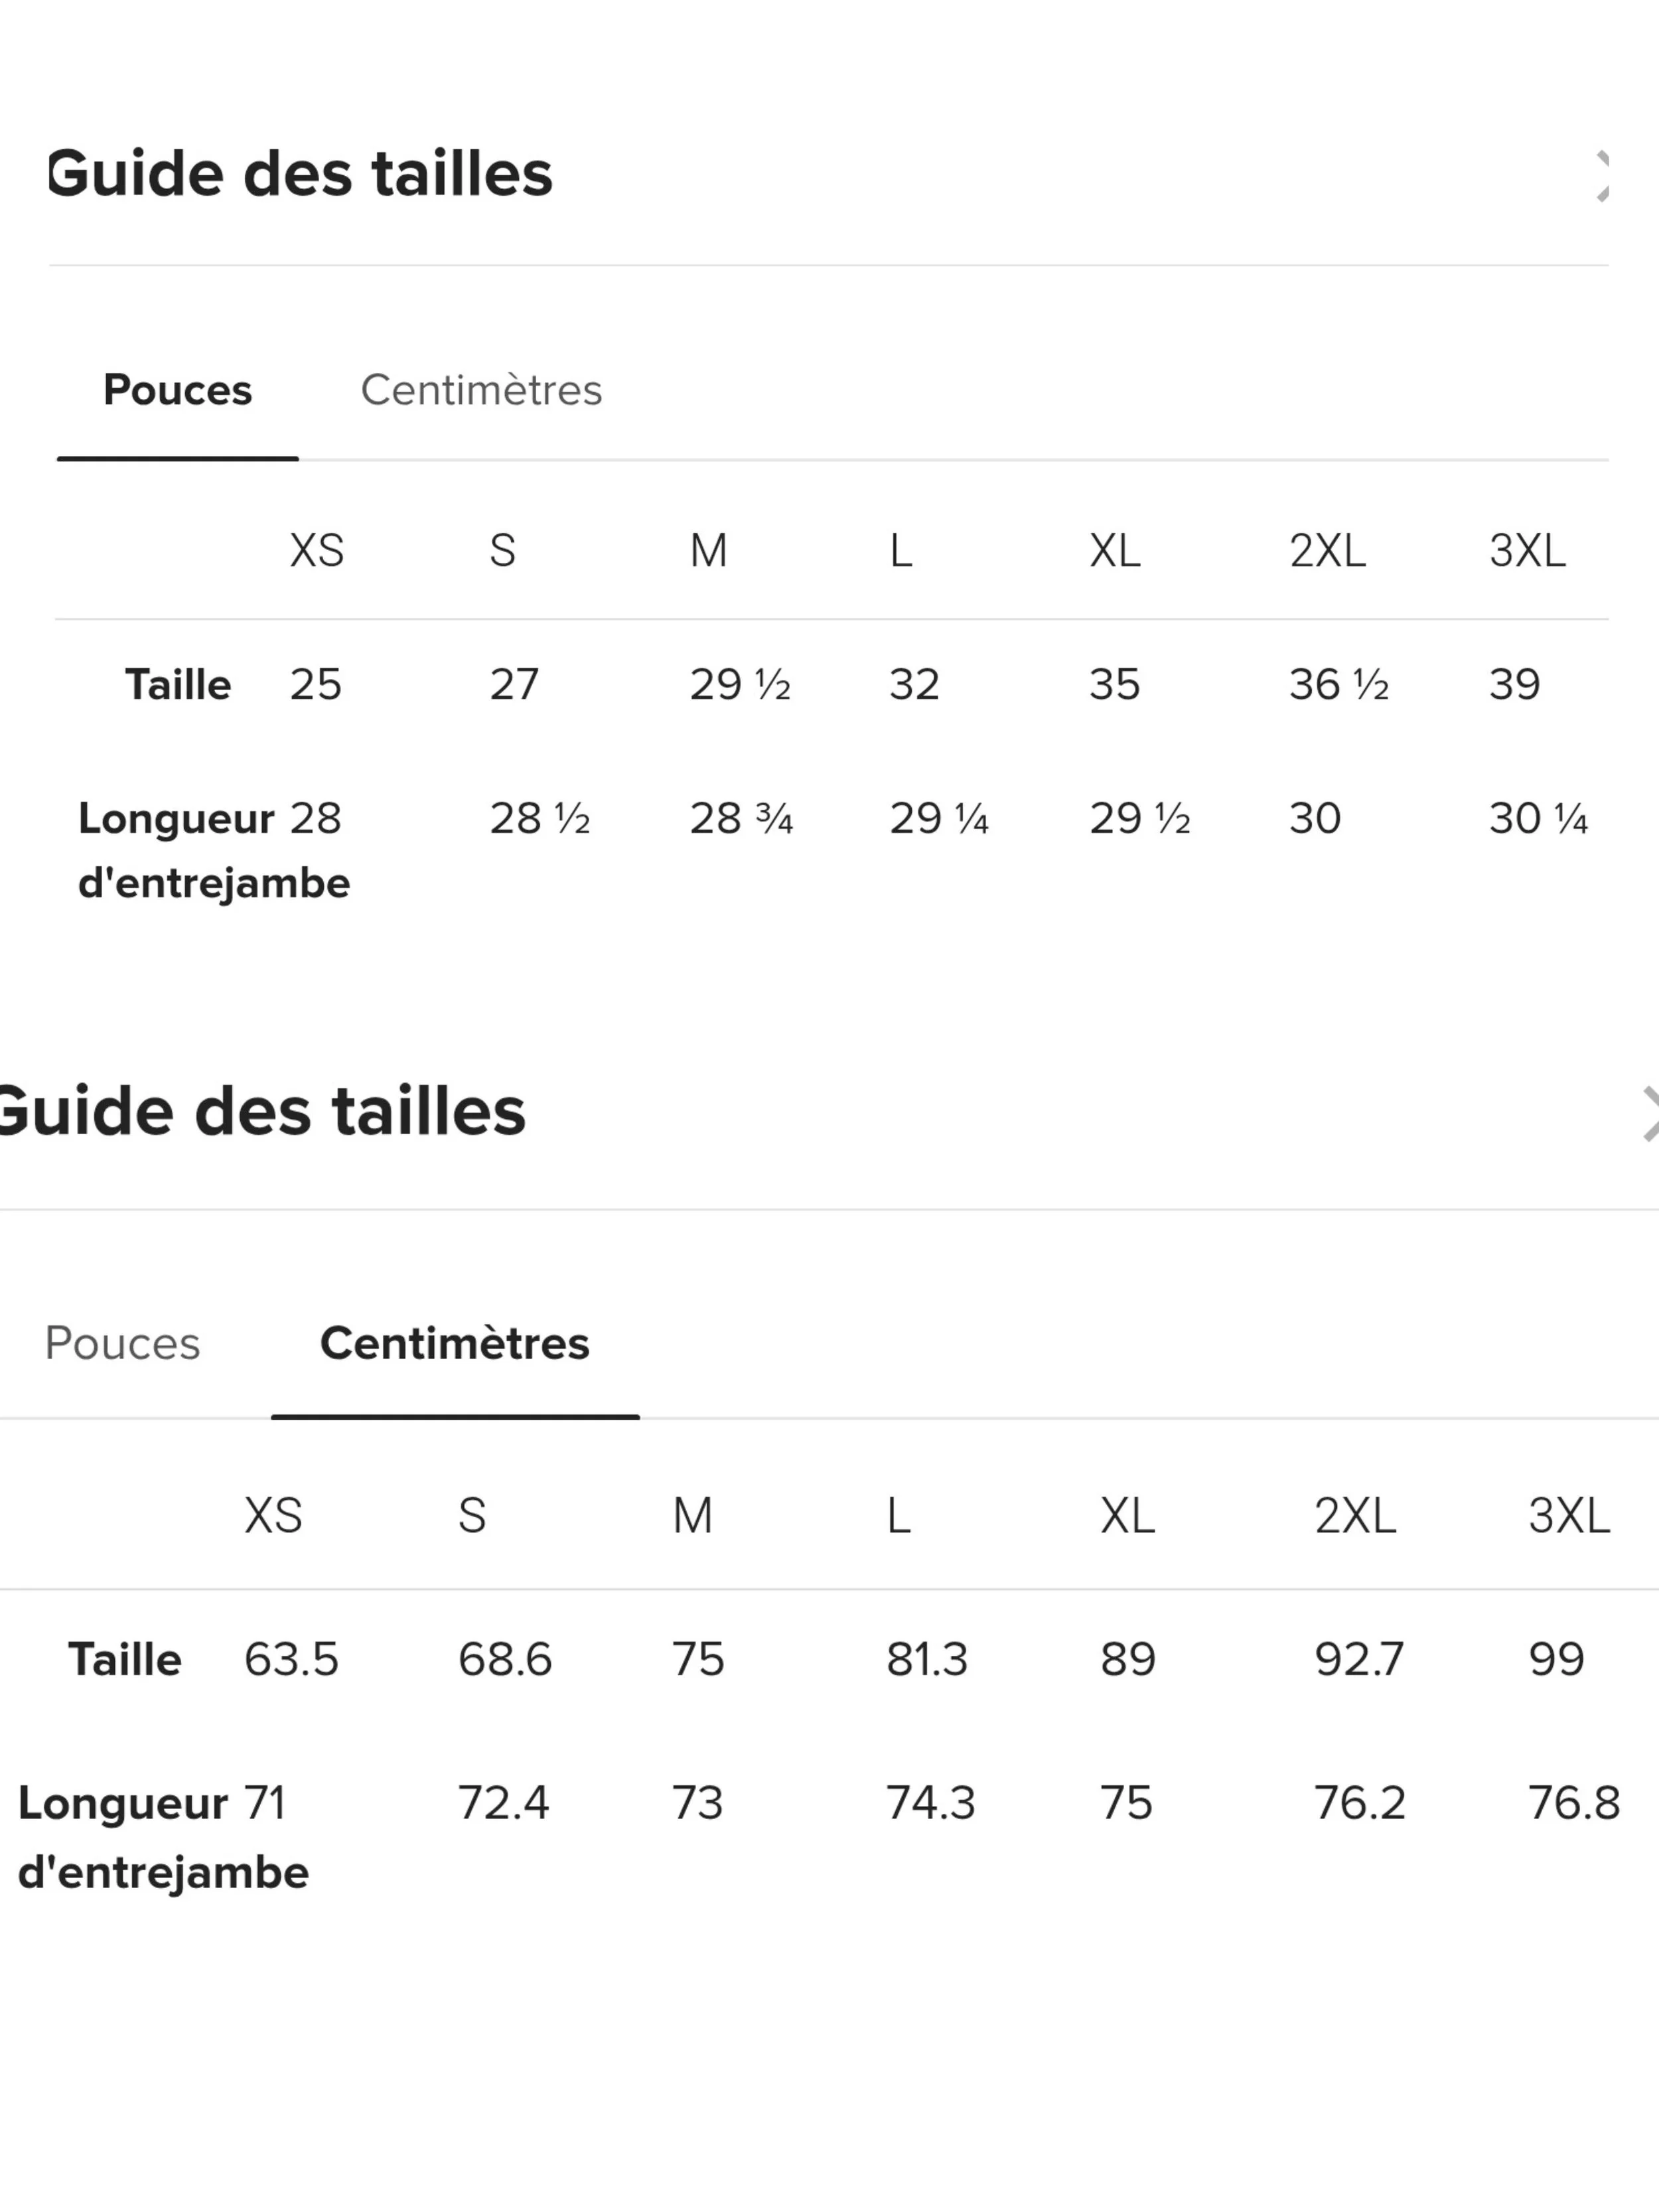Switch to Centimètres tab in upper guide
Image resolution: width=1659 pixels, height=2212 pixels.
[x=481, y=390]
